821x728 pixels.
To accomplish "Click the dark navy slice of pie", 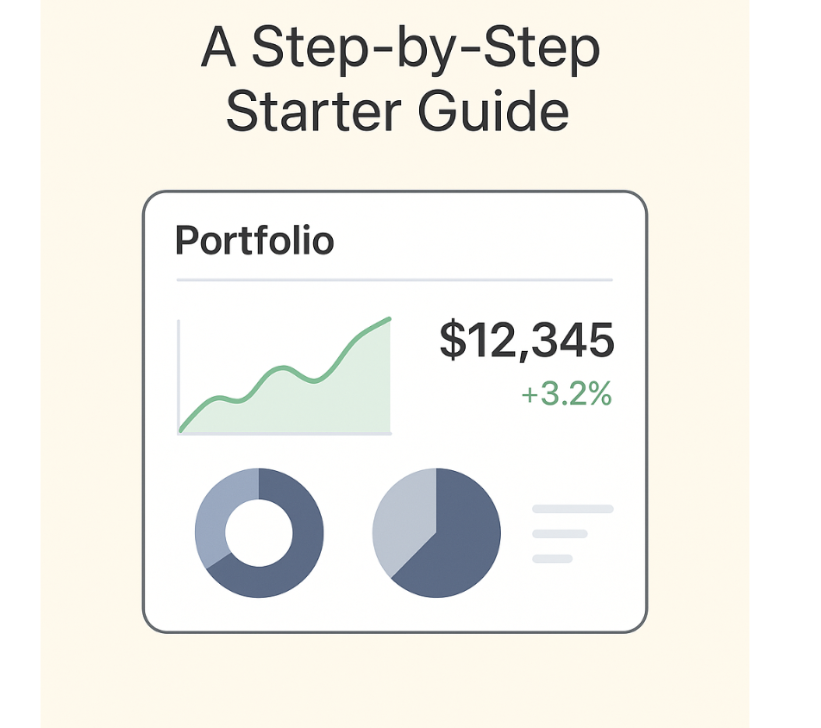I will 457,552.
